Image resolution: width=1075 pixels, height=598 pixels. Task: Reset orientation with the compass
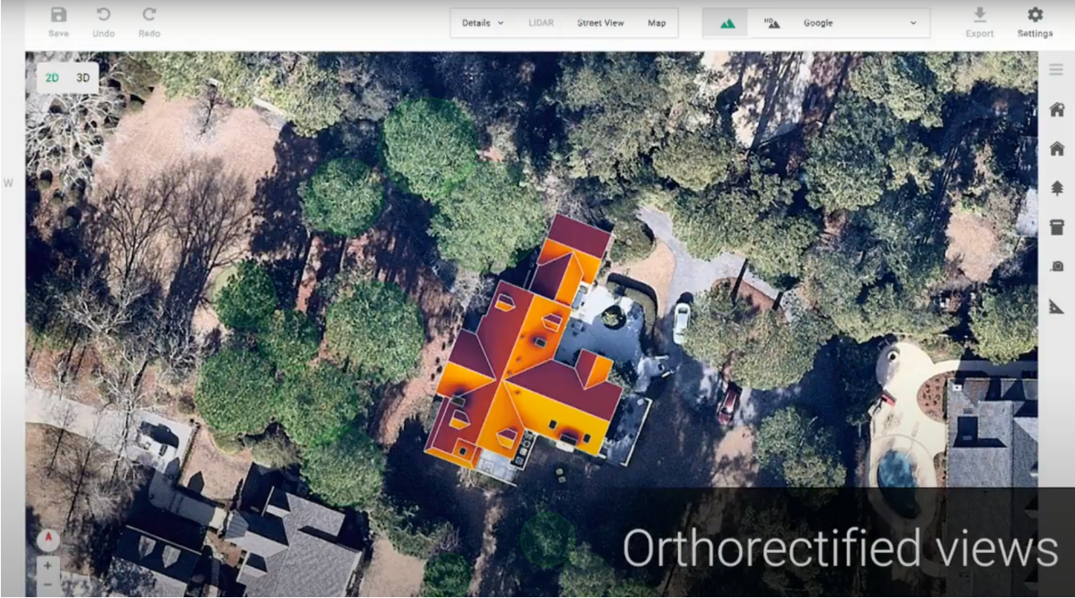(47, 539)
